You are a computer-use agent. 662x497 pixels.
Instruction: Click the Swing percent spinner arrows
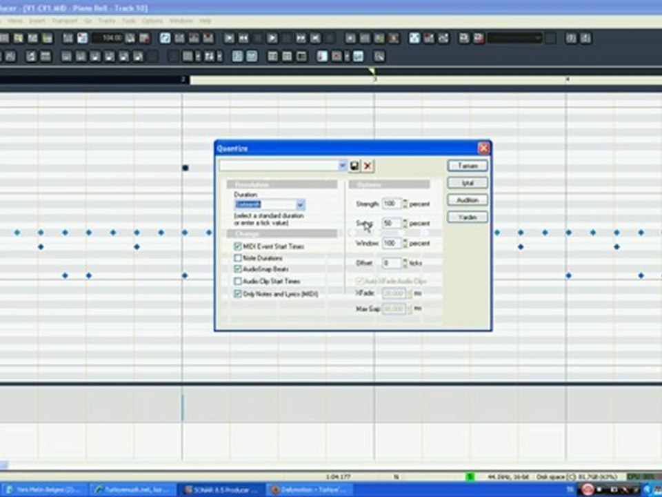(x=405, y=223)
